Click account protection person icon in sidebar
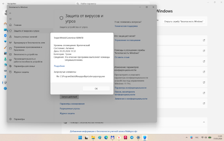The width and height of the screenshot is (224, 141). [10, 37]
